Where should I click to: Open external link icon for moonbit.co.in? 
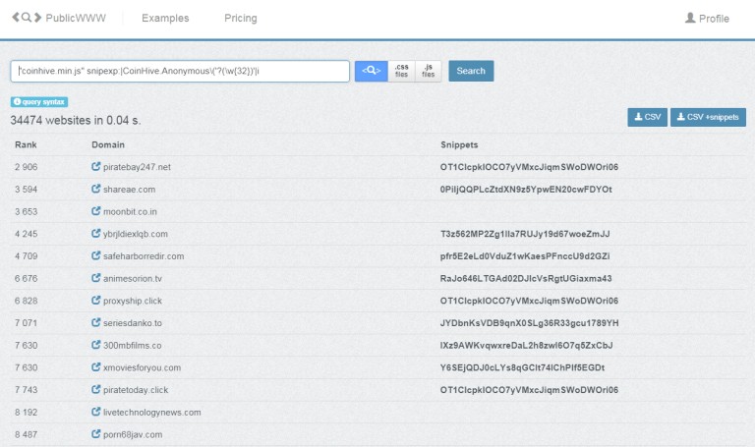[x=95, y=211]
